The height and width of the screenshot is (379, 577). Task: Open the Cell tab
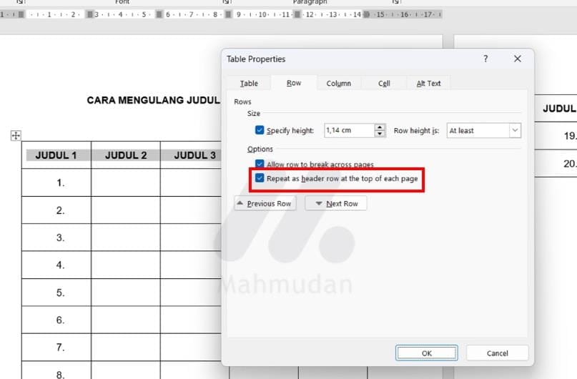click(384, 83)
